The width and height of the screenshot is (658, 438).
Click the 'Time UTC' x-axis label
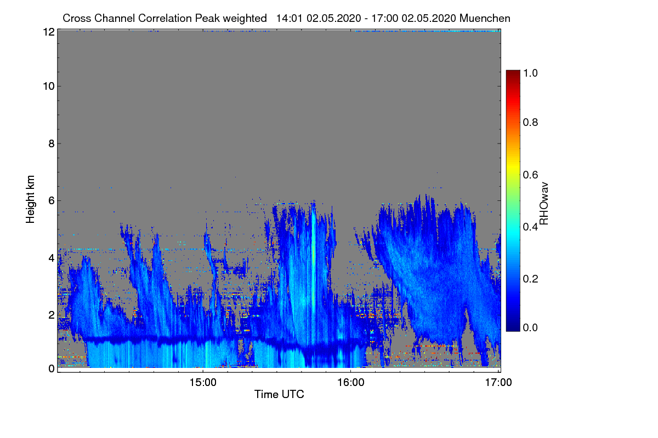click(279, 394)
